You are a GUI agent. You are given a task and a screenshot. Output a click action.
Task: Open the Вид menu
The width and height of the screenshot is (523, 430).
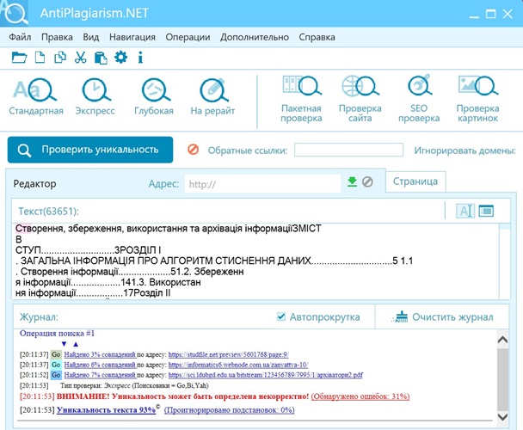pyautogui.click(x=91, y=37)
